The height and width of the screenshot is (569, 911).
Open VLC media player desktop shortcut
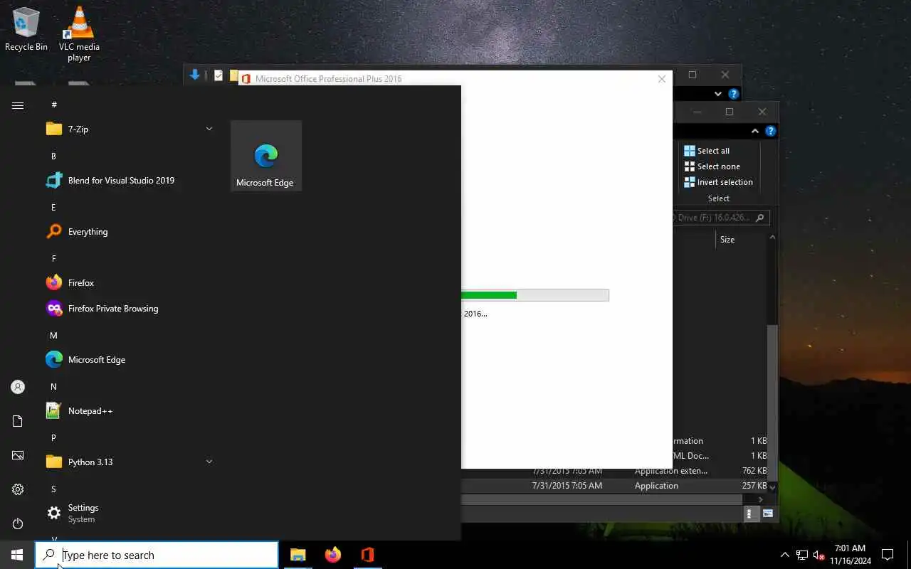[79, 33]
